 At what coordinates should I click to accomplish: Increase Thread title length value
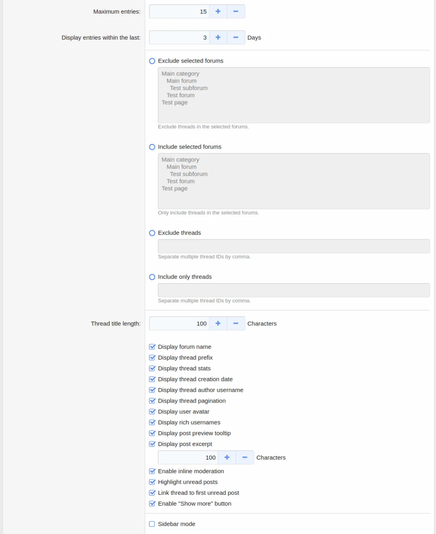point(218,324)
